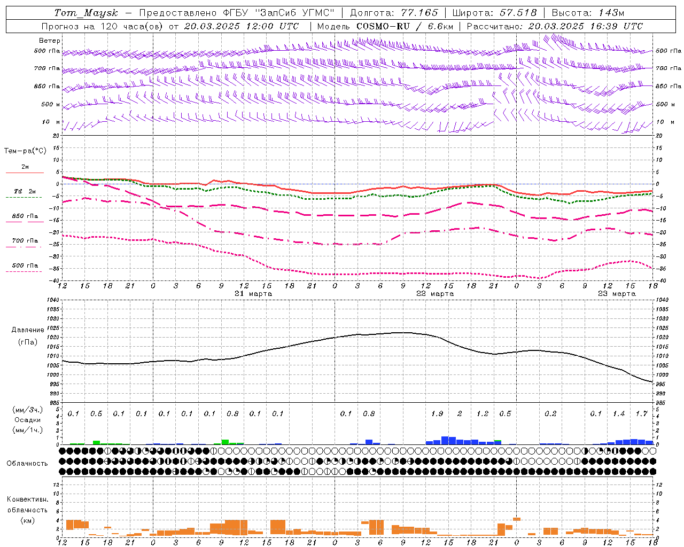Click the pink dotted 500 гПа temperature legend line
The image size is (684, 547).
click(24, 272)
